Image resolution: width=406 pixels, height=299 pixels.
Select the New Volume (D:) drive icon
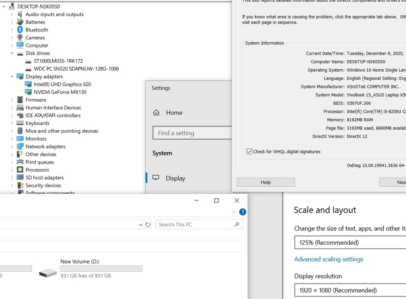(x=47, y=272)
